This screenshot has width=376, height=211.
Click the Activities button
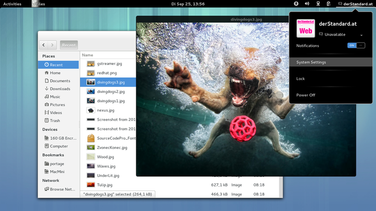(12, 4)
